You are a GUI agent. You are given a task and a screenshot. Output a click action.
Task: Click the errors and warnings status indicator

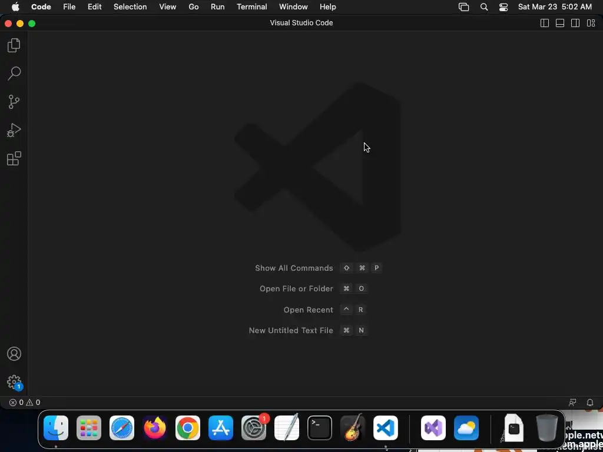tap(25, 403)
